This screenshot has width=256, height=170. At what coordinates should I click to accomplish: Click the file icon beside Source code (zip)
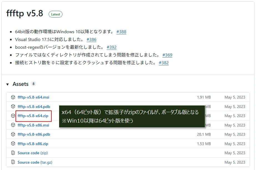(x=13, y=153)
